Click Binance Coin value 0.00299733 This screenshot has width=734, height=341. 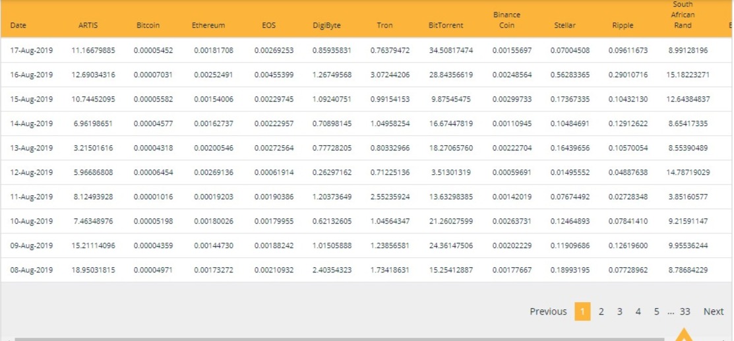512,99
